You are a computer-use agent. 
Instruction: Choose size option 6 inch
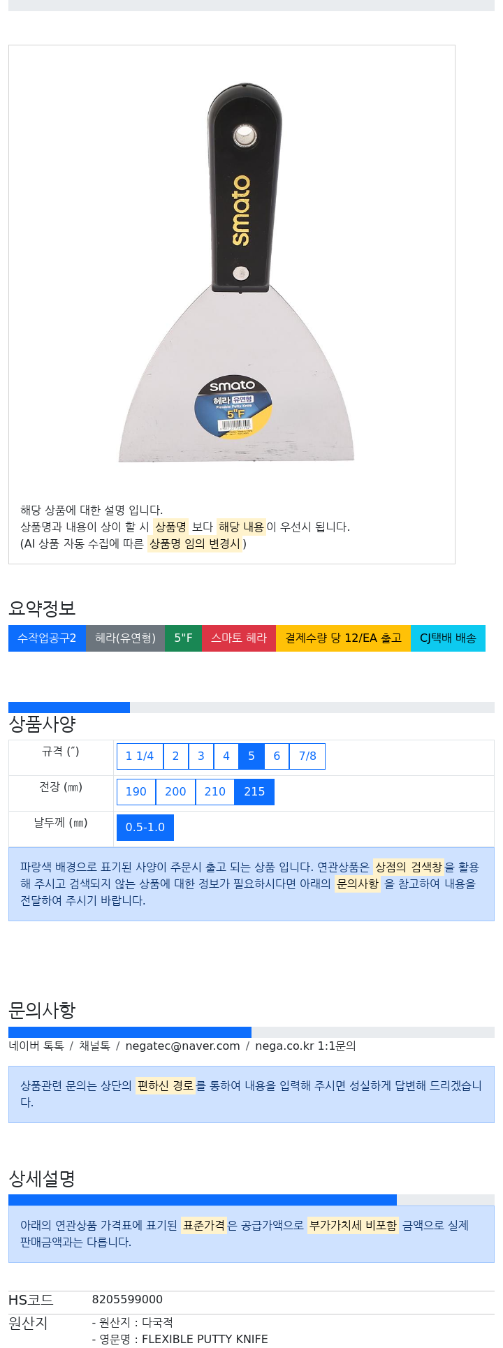coord(277,756)
